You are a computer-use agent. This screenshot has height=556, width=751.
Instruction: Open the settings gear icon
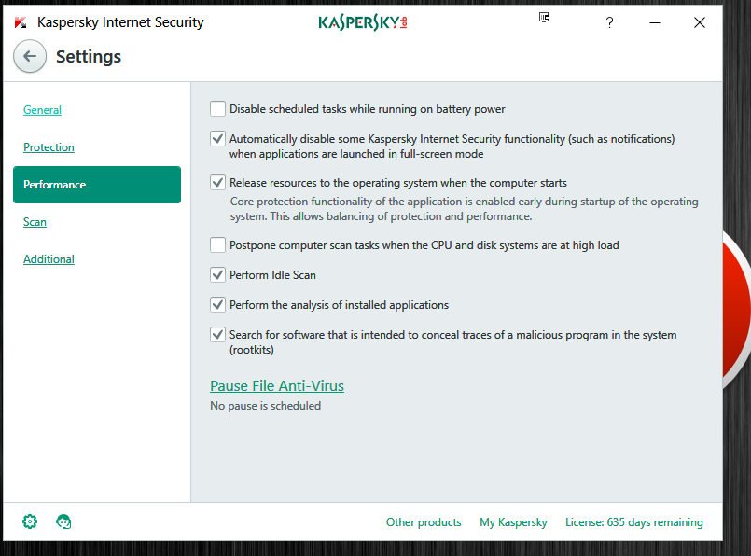[x=30, y=521]
